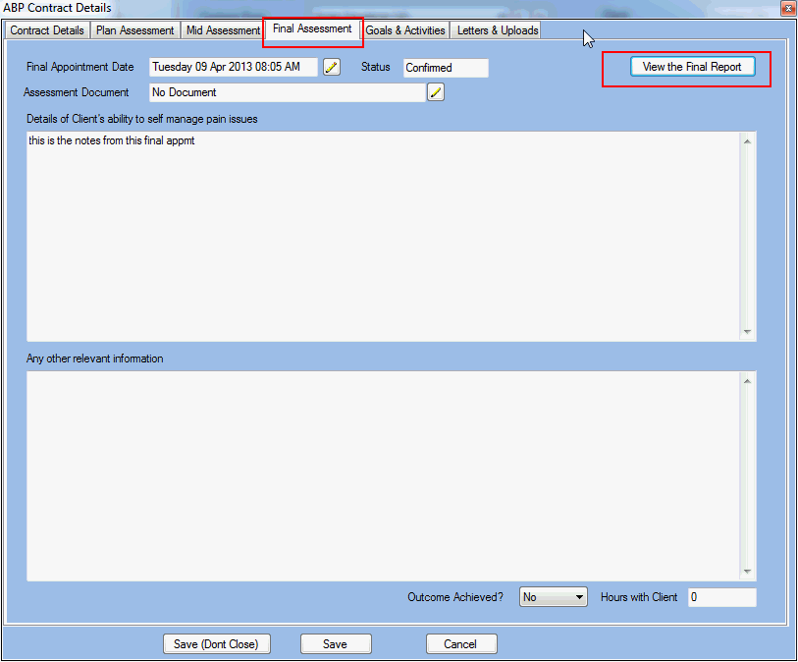Go to the Mid Assessment tab
Image resolution: width=798 pixels, height=662 pixels.
[x=223, y=30]
